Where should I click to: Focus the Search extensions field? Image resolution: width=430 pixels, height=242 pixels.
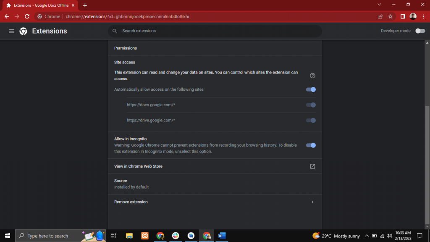[x=215, y=31]
